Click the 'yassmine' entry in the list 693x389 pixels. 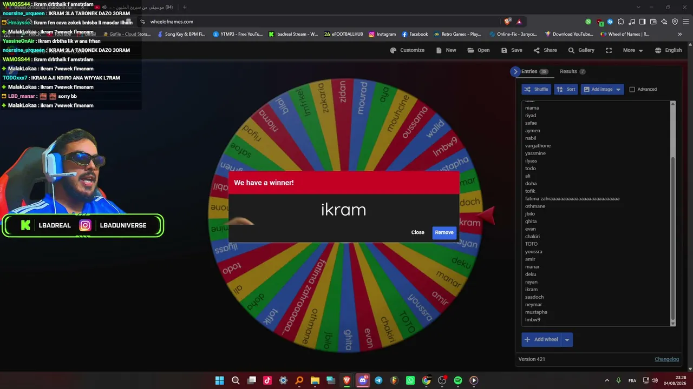click(535, 153)
